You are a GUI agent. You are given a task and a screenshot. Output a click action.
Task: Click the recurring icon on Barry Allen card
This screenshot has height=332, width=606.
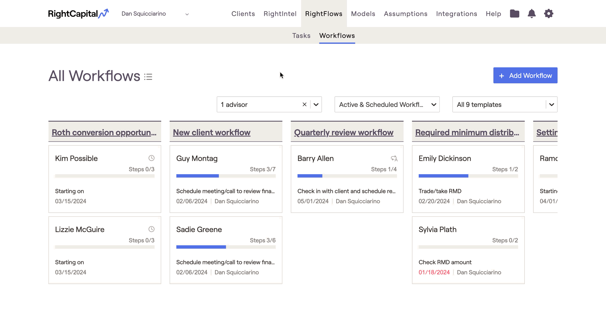(x=394, y=158)
